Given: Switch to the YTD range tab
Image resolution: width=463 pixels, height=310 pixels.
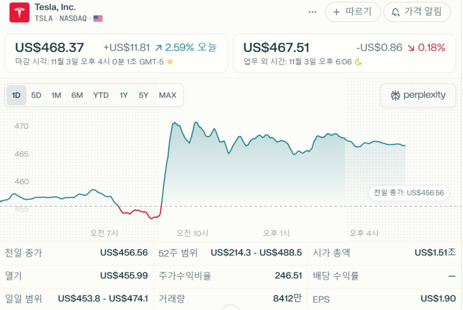Looking at the screenshot, I should [x=101, y=95].
